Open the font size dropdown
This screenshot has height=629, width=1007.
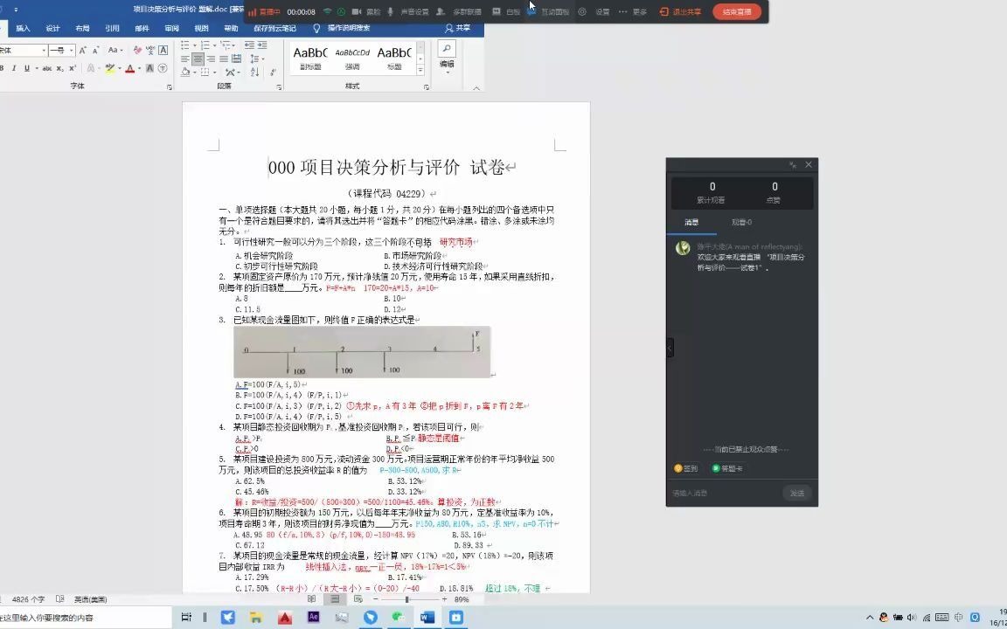(72, 50)
